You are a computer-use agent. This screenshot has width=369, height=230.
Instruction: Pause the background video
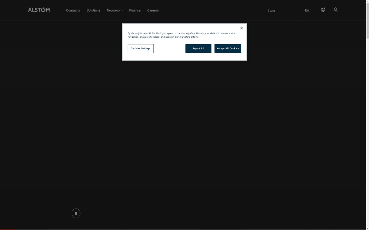pyautogui.click(x=76, y=213)
